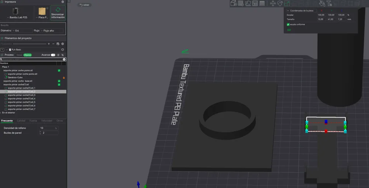Open Coordenadas de la pieza dropdown
369x188 pixels.
click(301, 11)
